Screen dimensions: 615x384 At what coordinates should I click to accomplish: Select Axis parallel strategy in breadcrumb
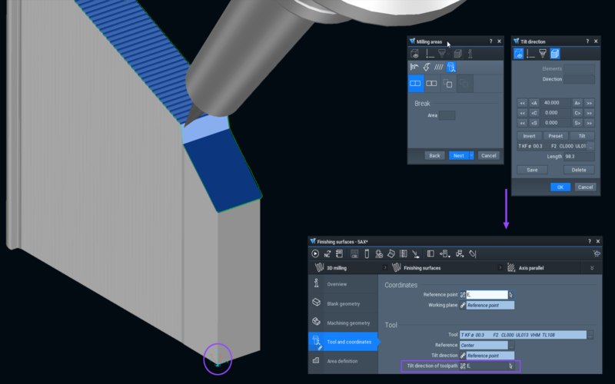[x=531, y=268]
